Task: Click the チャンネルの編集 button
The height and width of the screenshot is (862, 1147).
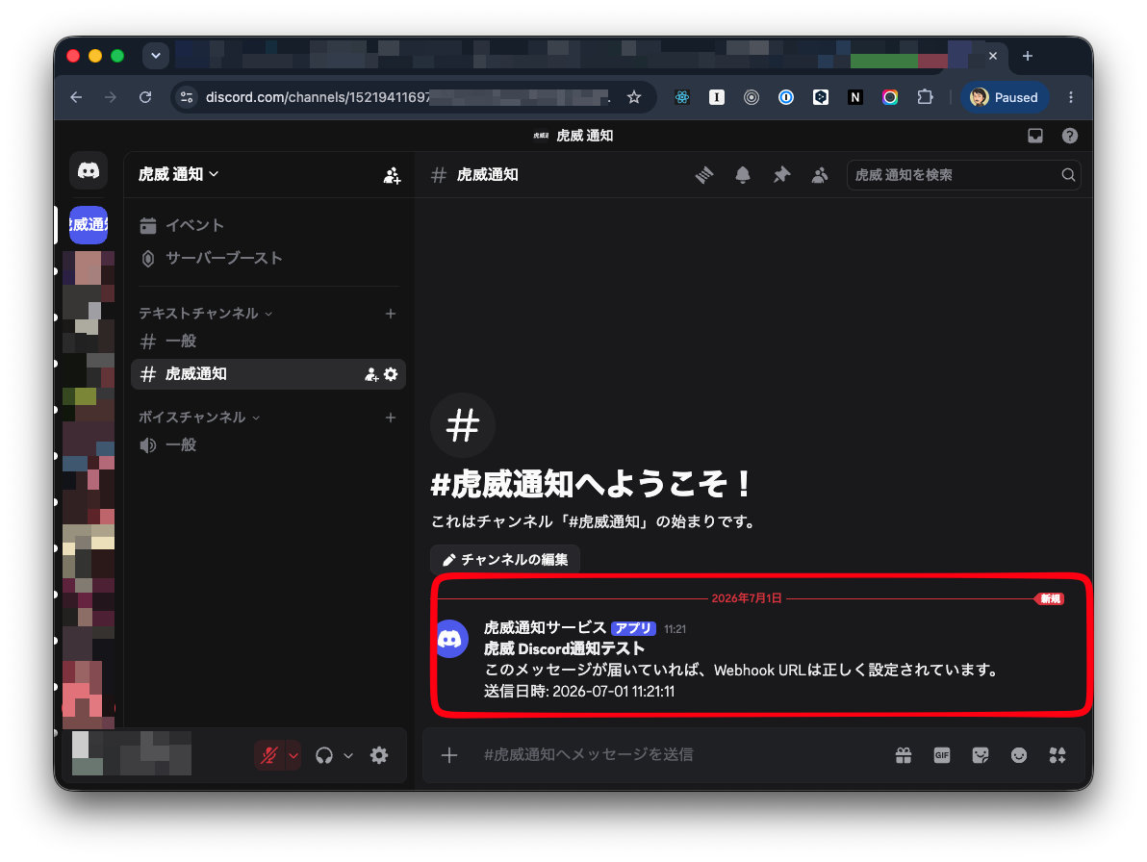Action: [505, 559]
